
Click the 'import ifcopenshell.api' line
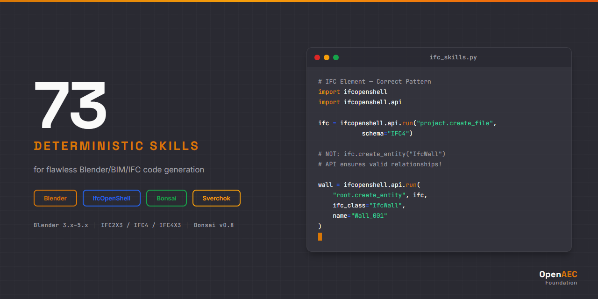click(x=360, y=102)
